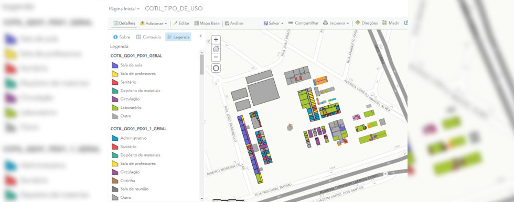Click the legend panel scrollbar thumb
Image resolution: width=514 pixels, height=202 pixels.
[201, 64]
